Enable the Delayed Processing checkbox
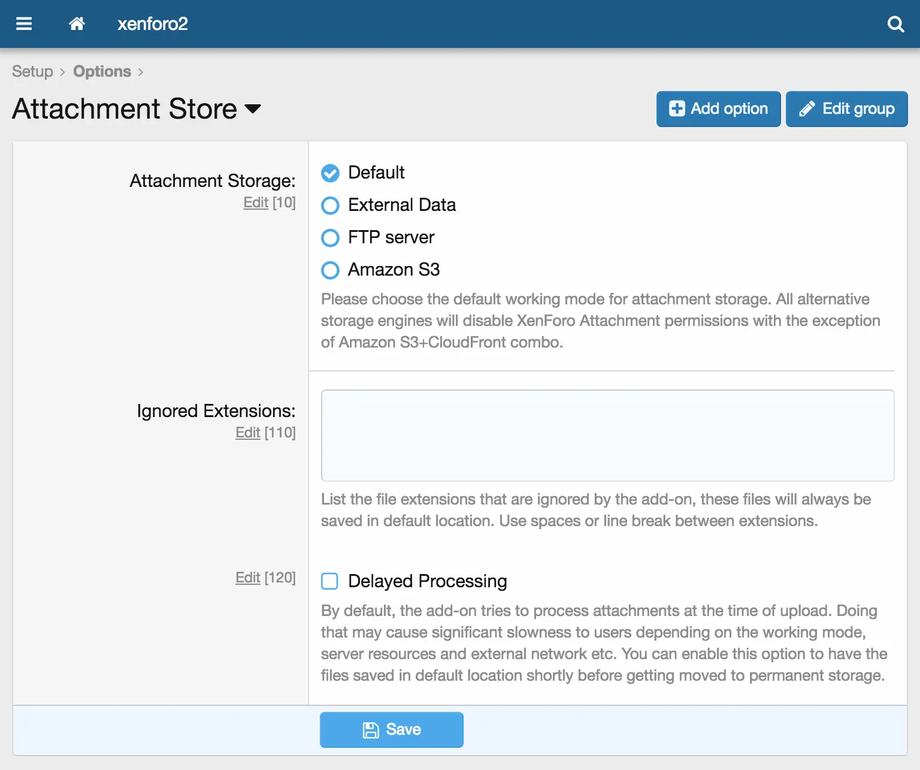Viewport: 920px width, 770px height. pos(330,581)
